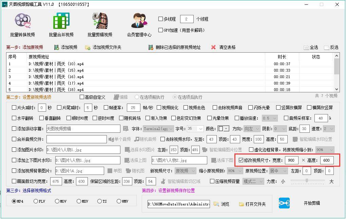Open 批量转换视频 film reel icon
The height and width of the screenshot is (219, 346).
[x=22, y=21]
